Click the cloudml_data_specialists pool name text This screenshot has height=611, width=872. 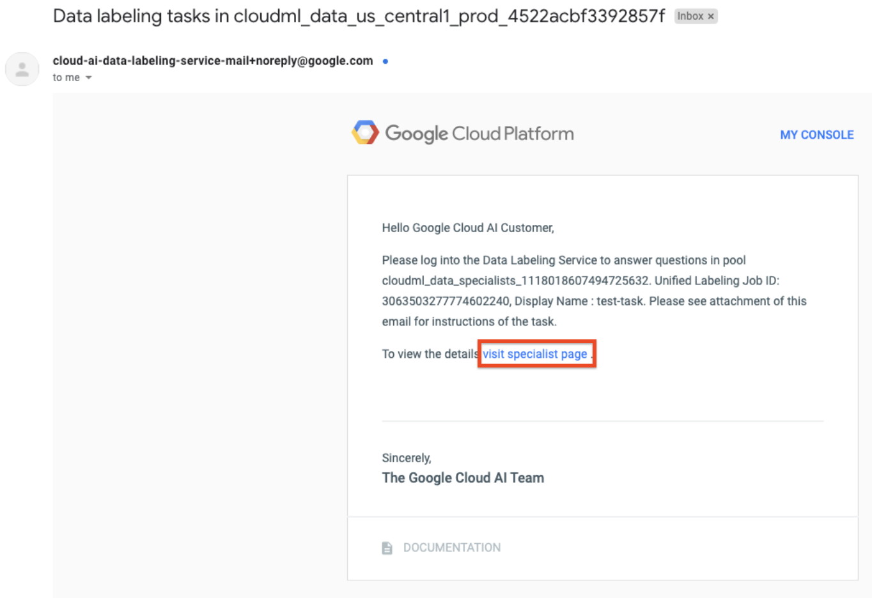point(515,281)
